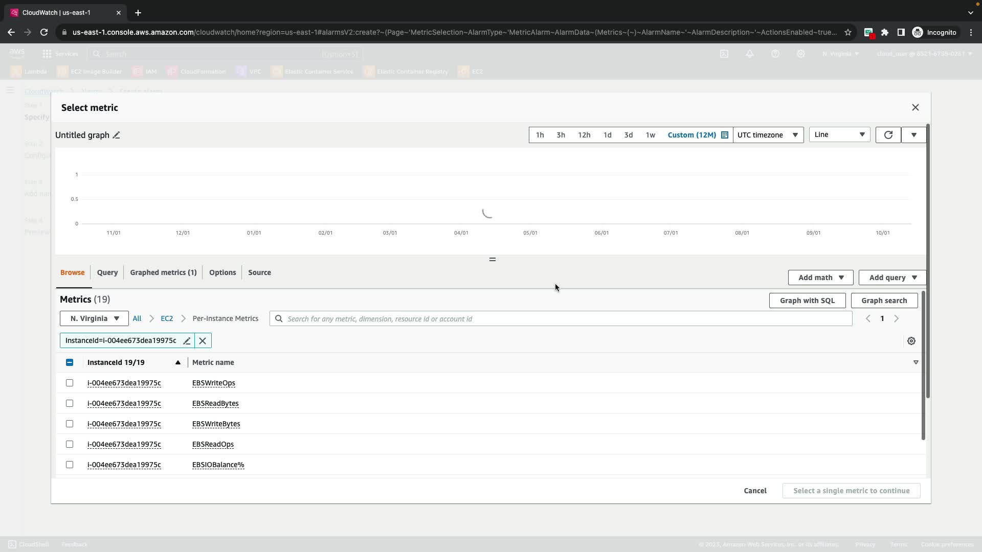Expand the Line graph type dropdown
Viewport: 982px width, 552px height.
pyautogui.click(x=839, y=135)
